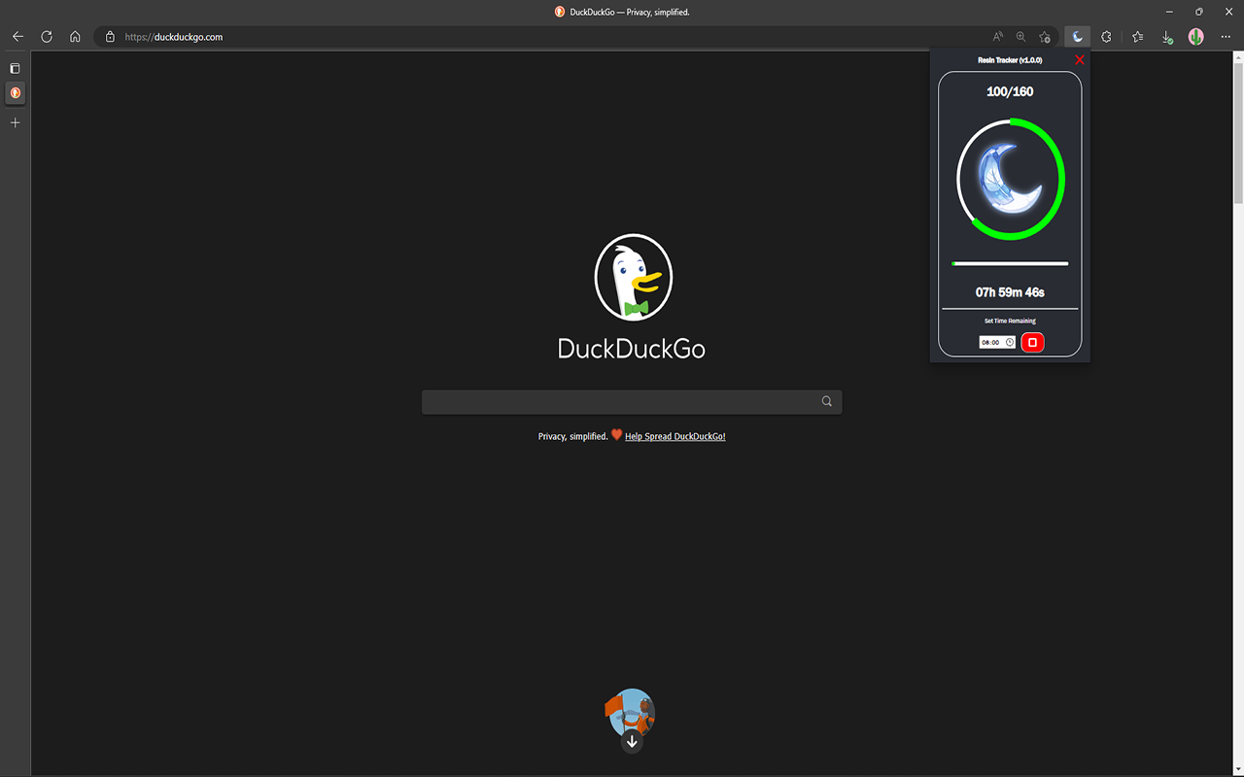Screen dimensions: 1244x777
Task: Stop the resin timer with red button
Action: (1032, 342)
